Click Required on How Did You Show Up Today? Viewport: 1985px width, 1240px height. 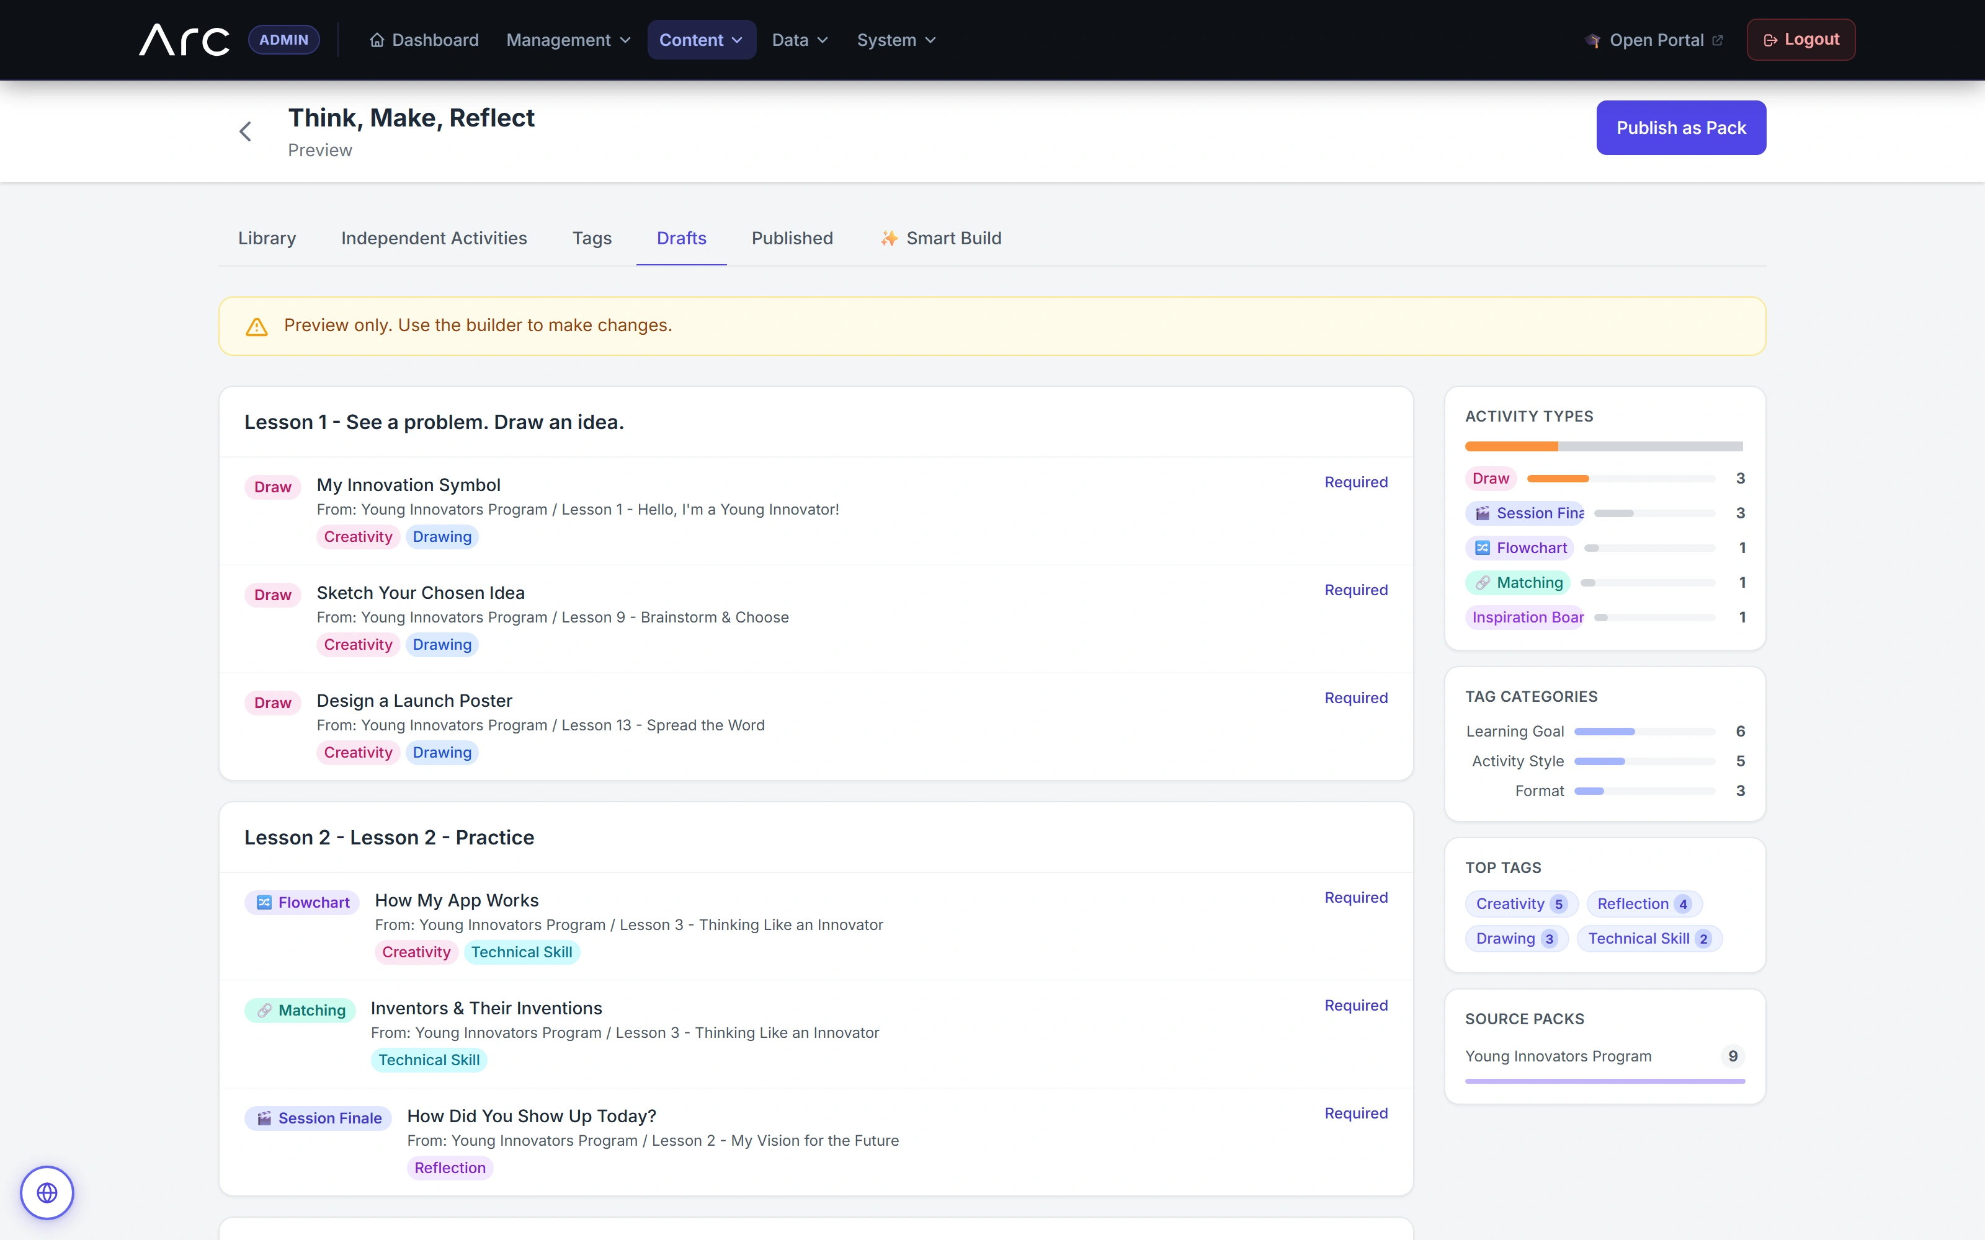coord(1356,1113)
